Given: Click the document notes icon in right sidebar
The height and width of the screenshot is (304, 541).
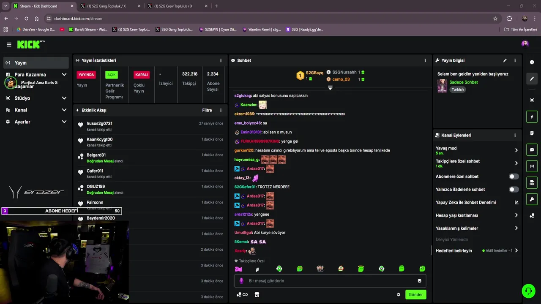Looking at the screenshot, I should [532, 133].
